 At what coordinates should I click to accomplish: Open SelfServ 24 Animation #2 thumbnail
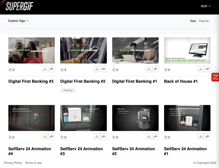tap(136, 118)
